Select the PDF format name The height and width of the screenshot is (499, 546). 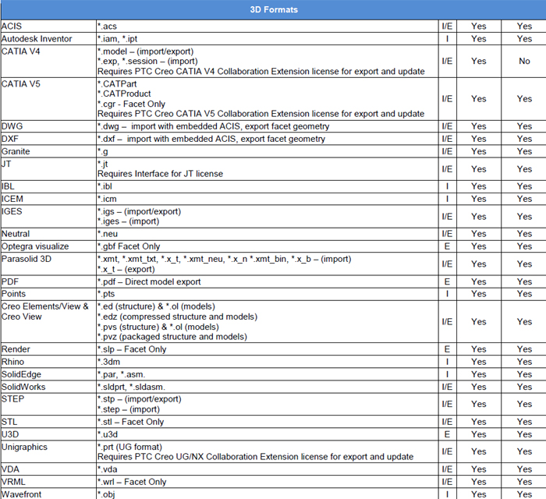click(x=9, y=281)
